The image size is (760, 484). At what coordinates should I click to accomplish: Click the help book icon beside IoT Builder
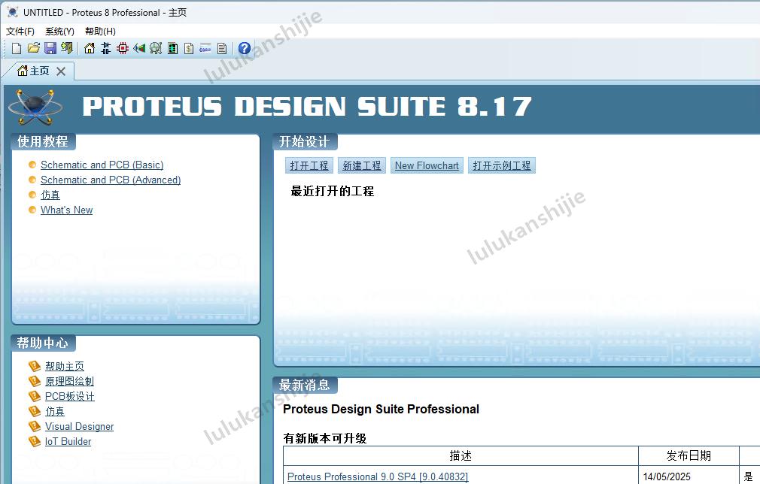(35, 441)
